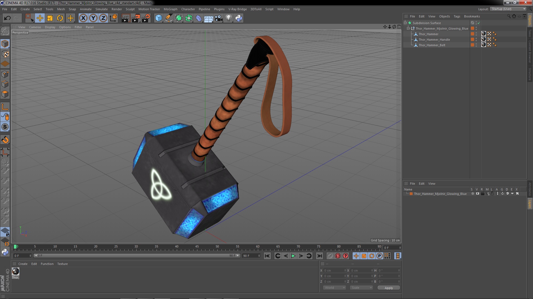Click the Apply button in coordinates

[x=389, y=288]
